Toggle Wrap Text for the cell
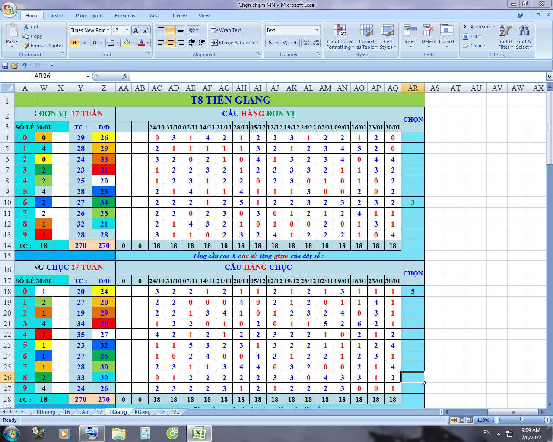The image size is (553, 442). click(x=226, y=30)
